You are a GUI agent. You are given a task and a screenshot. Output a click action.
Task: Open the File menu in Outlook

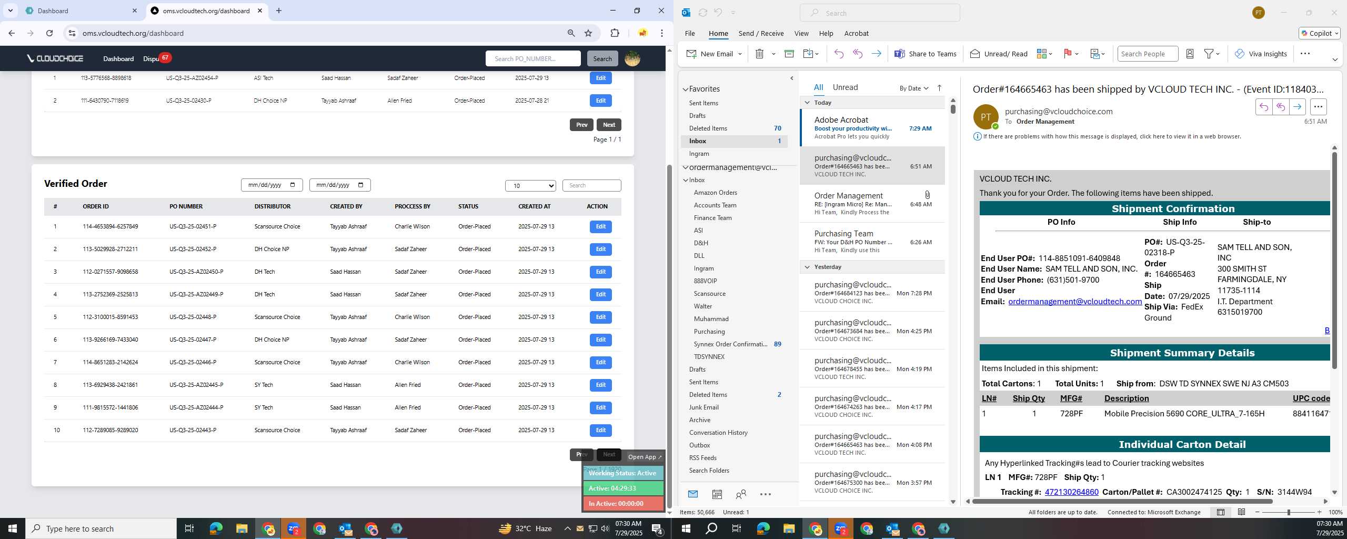(x=689, y=33)
